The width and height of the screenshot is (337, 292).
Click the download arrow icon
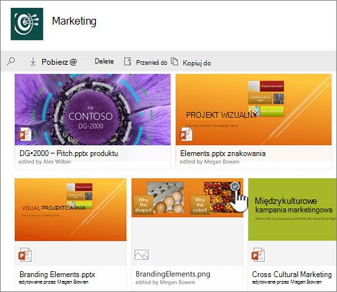pos(33,62)
